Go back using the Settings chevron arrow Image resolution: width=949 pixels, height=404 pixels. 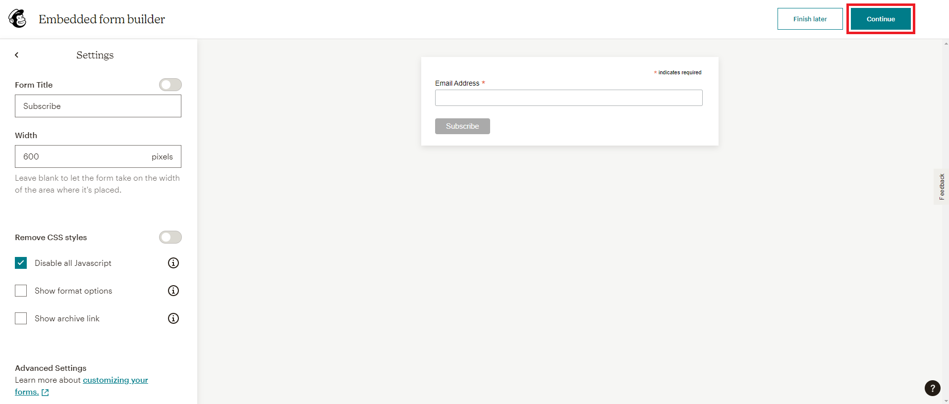pos(17,55)
